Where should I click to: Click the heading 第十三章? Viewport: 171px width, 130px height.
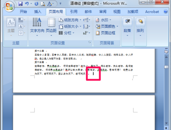(x=39, y=62)
